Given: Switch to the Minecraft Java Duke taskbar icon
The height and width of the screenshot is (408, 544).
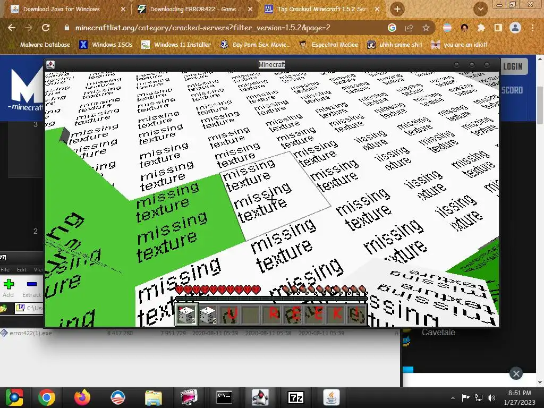Looking at the screenshot, I should pos(260,397).
